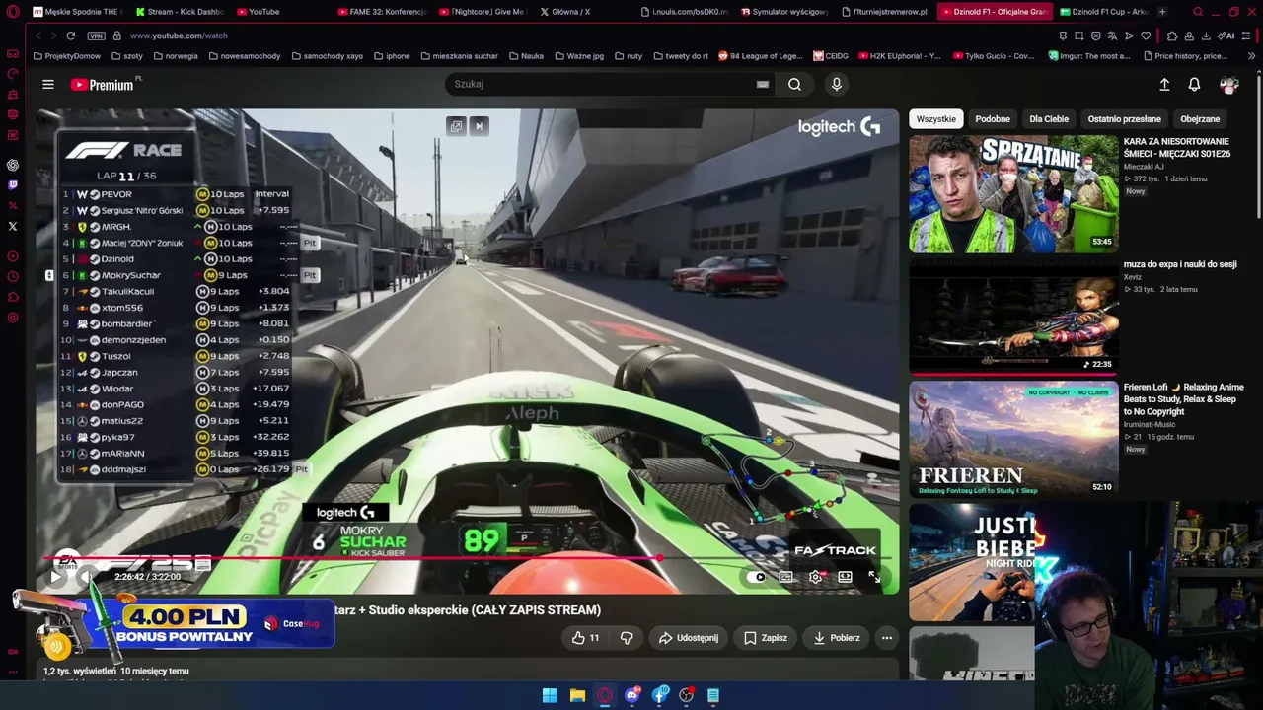1263x710 pixels.
Task: Open Opera GX from the taskbar
Action: pos(605,695)
